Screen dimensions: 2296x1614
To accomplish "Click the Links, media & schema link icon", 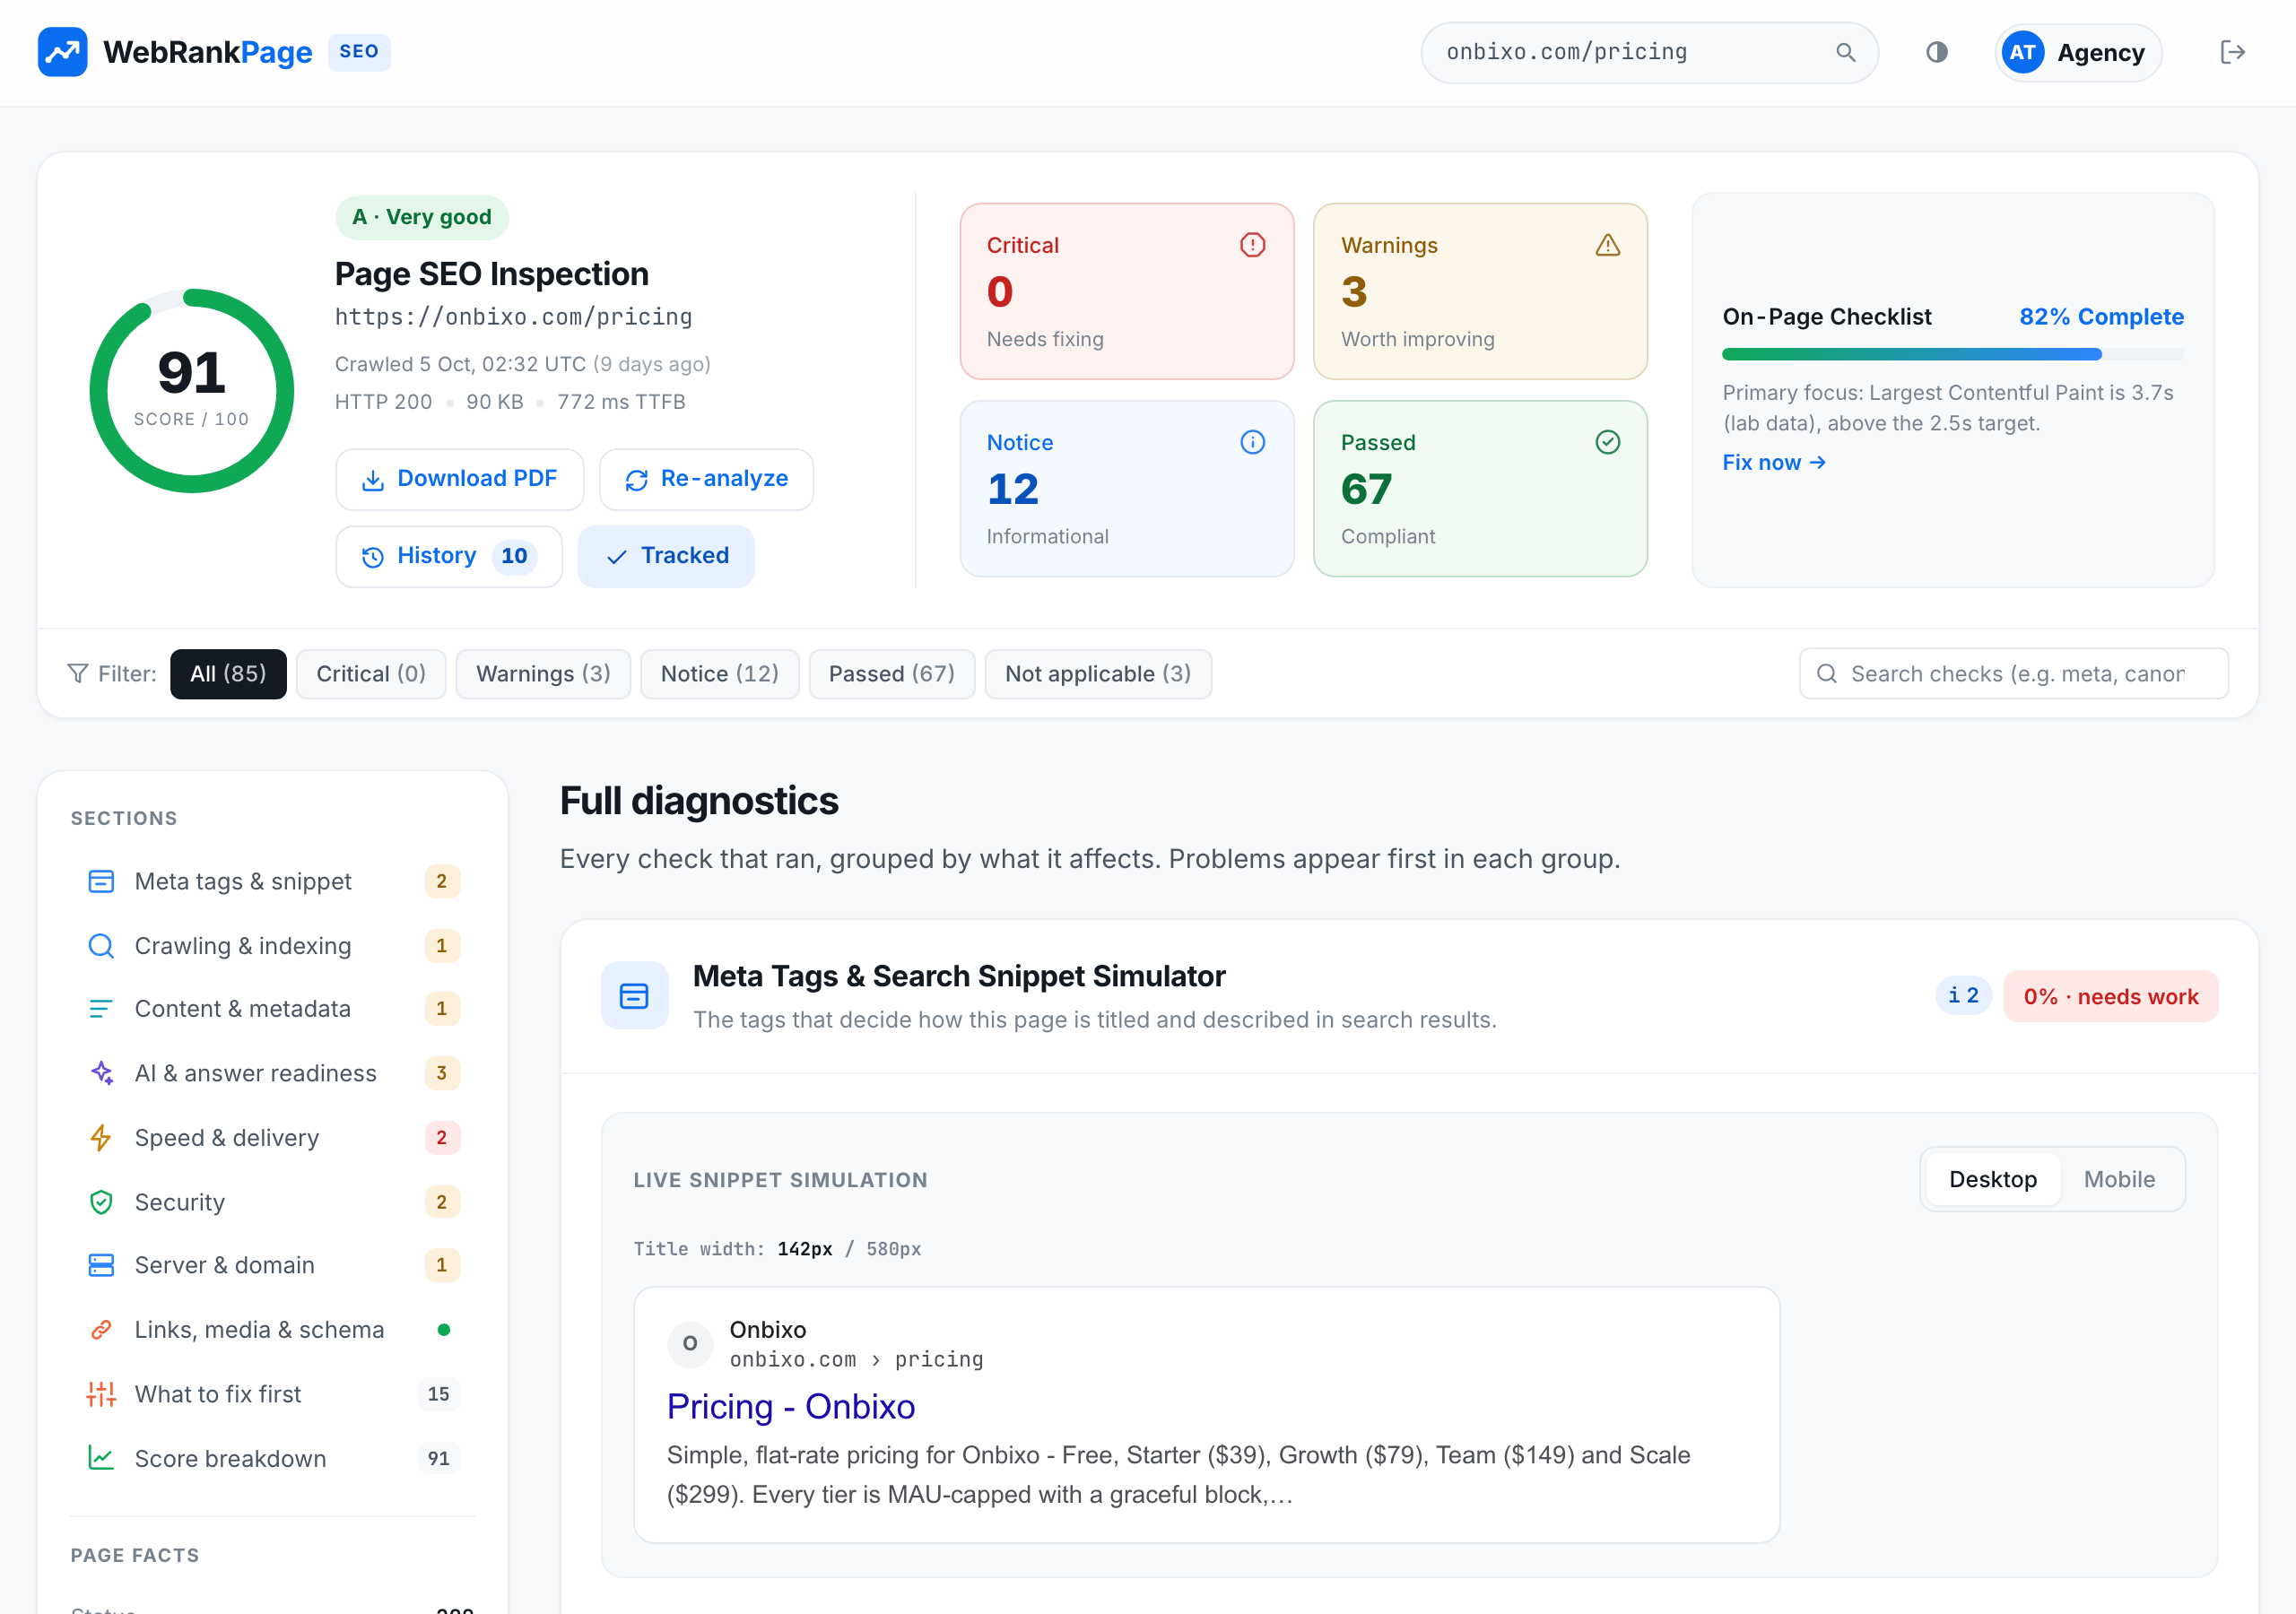I will coord(101,1329).
